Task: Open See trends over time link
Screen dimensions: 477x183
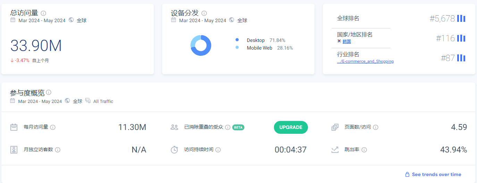Action: [437, 174]
